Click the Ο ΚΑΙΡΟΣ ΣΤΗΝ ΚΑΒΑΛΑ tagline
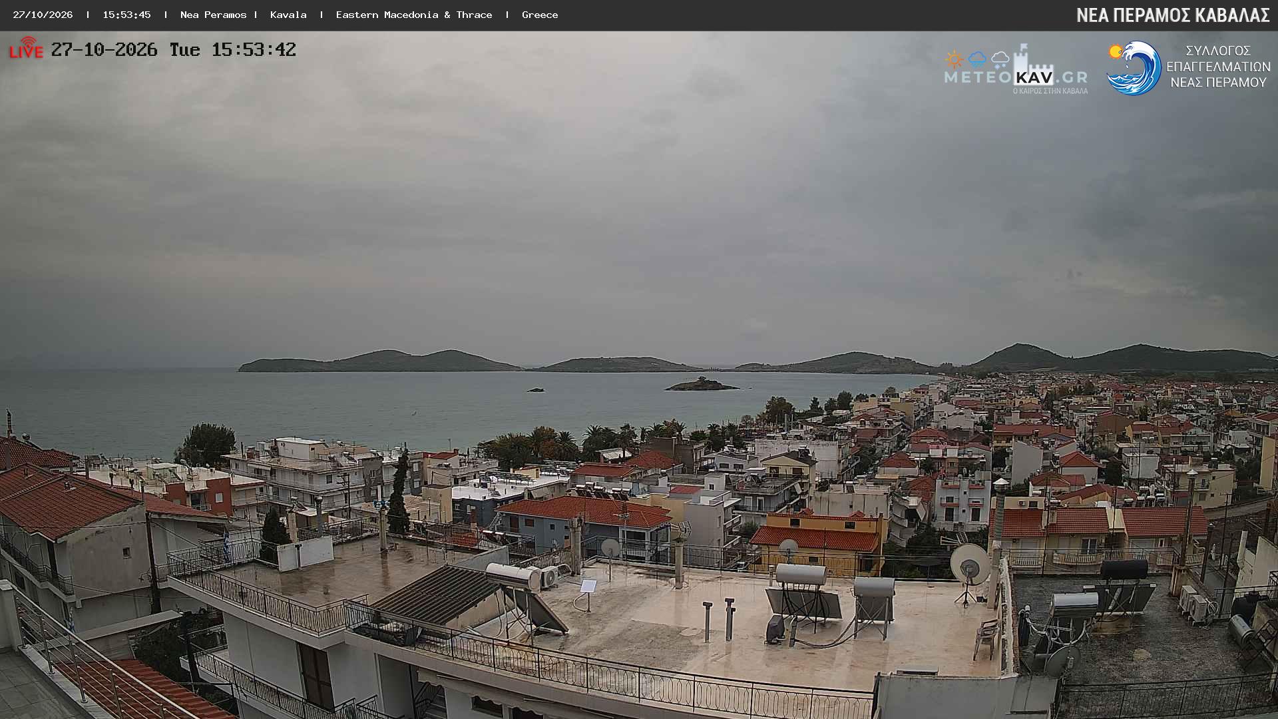 tap(1050, 91)
